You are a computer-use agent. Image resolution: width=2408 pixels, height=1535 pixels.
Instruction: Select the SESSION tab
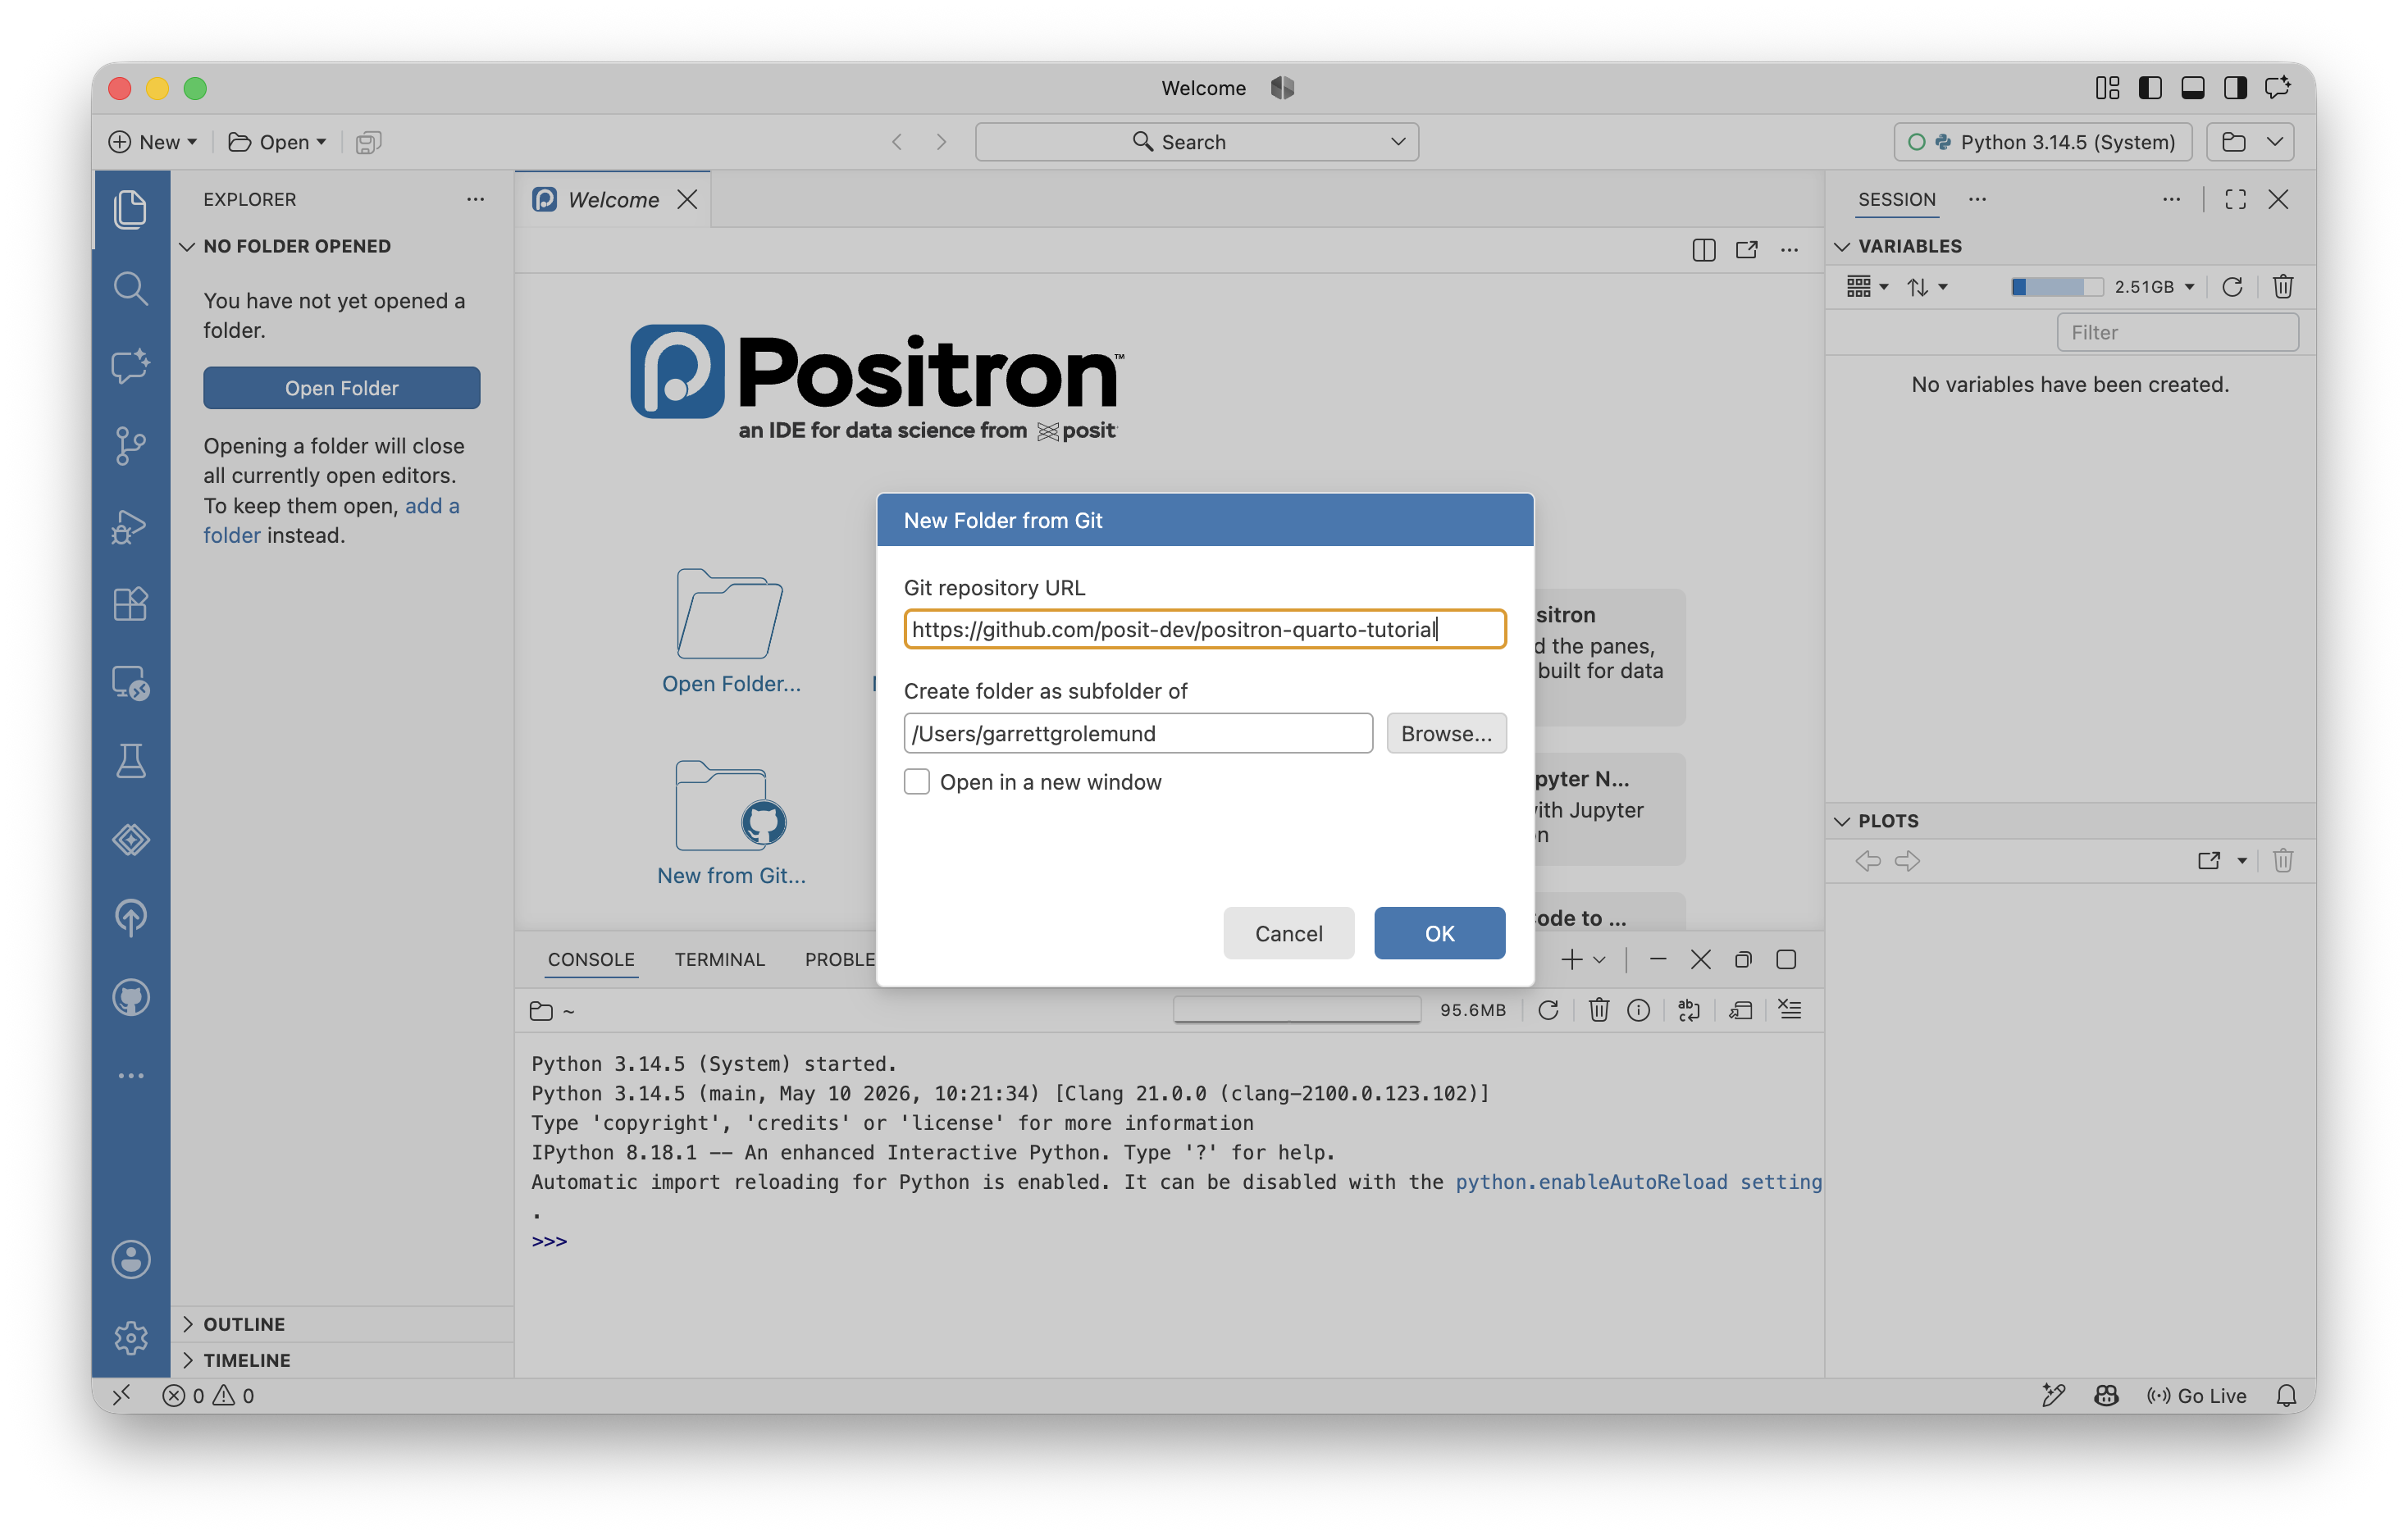[x=1896, y=200]
